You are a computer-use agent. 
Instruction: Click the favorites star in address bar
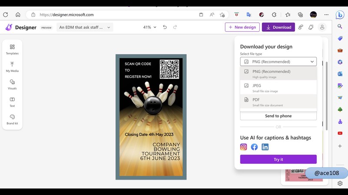(222, 15)
